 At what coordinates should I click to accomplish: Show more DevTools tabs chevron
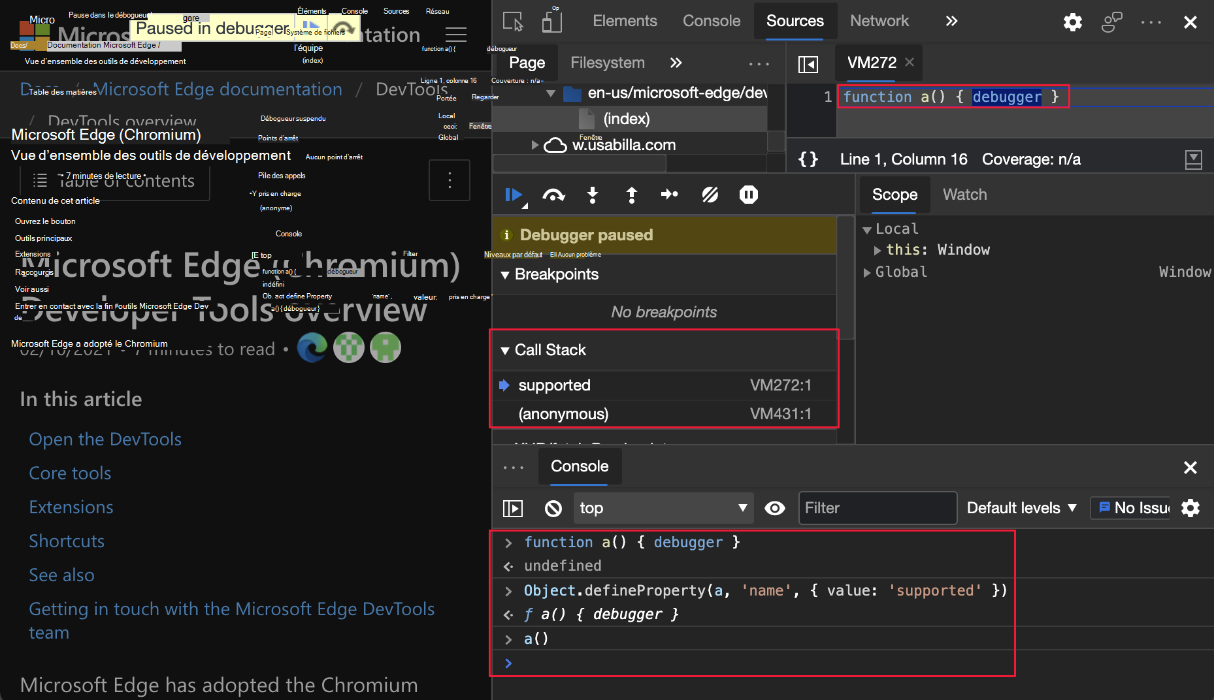point(951,21)
